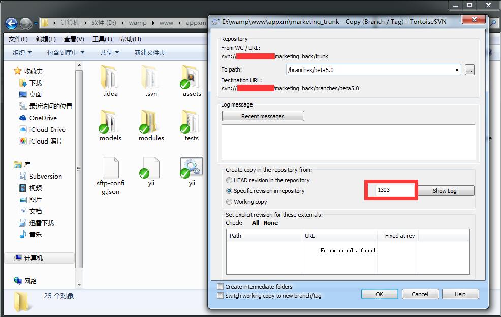Click the Explorer back arrow button

coord(12,23)
